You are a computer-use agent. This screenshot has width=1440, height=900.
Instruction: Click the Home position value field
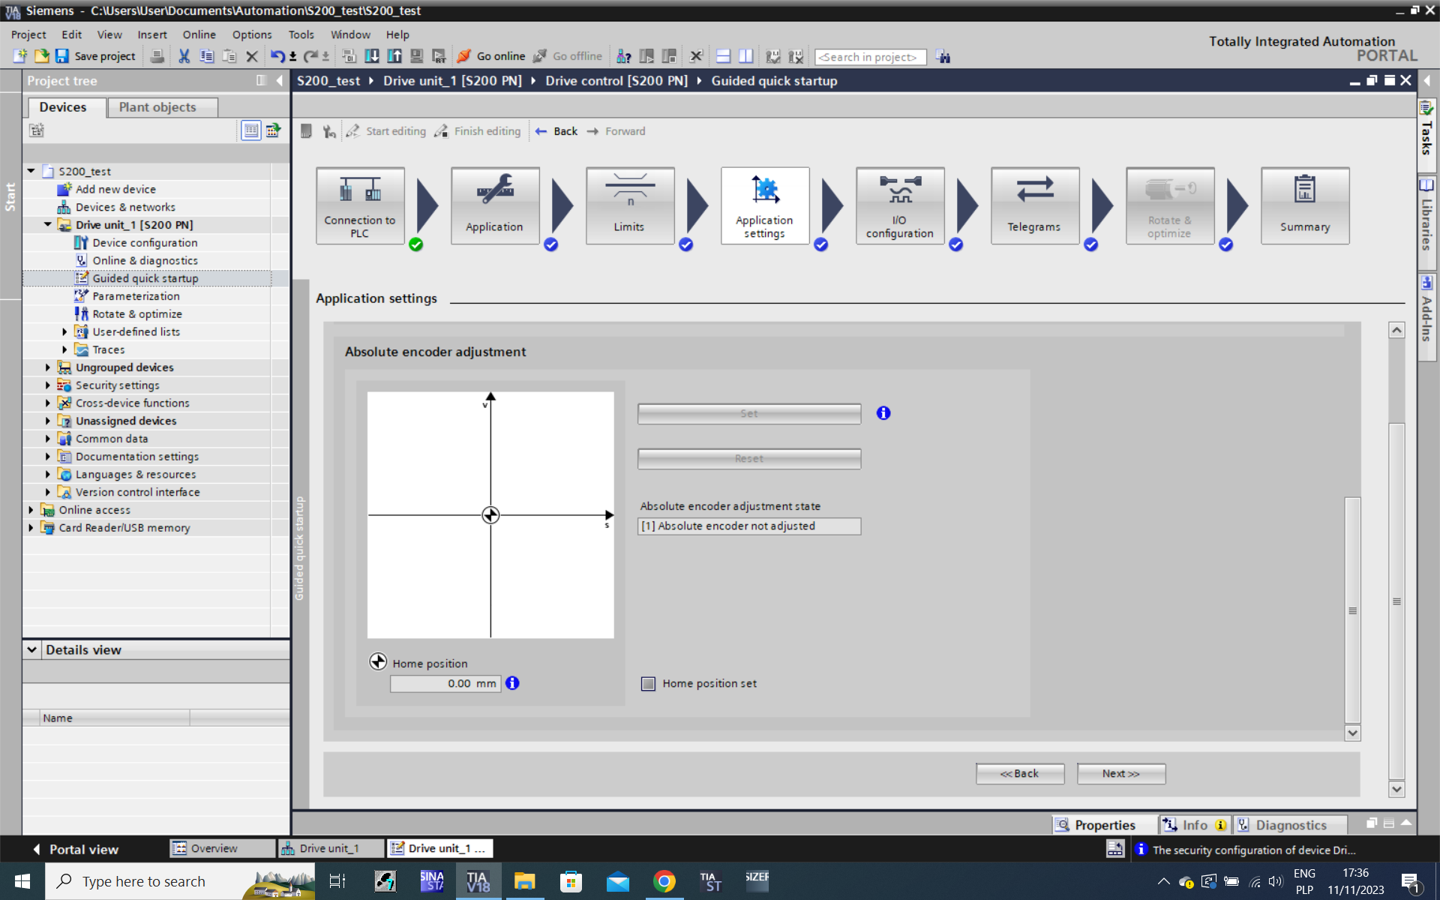(x=445, y=683)
